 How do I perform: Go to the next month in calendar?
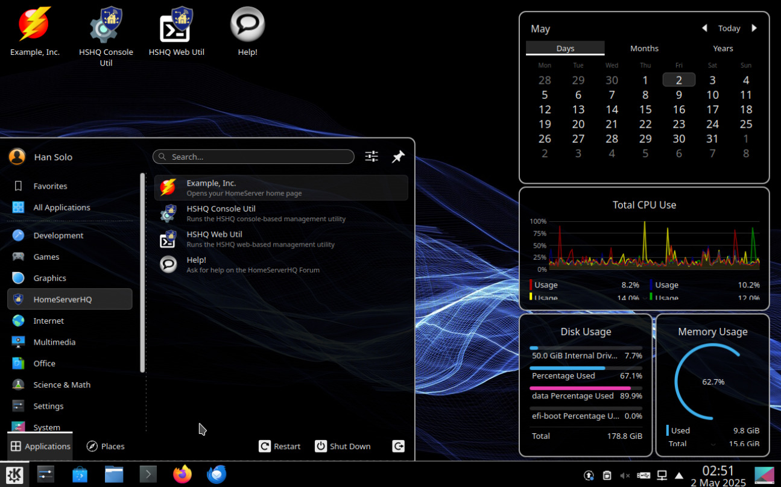click(x=754, y=28)
